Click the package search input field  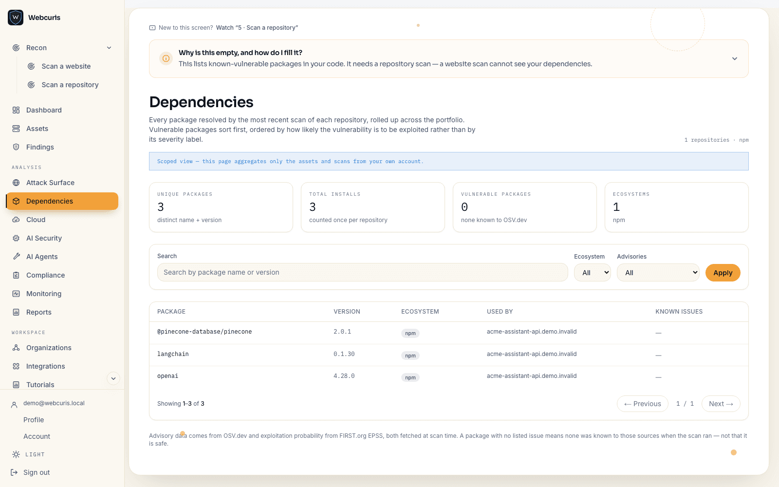(363, 272)
